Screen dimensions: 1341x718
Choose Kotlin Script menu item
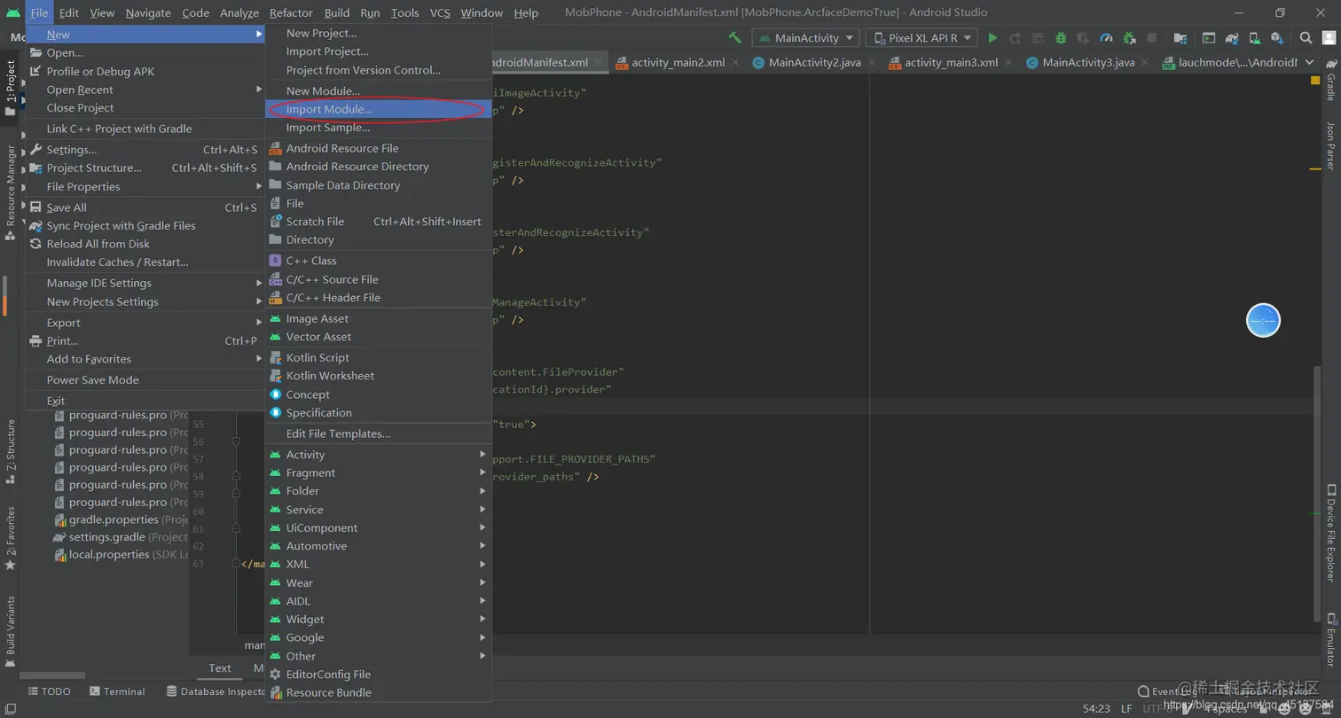(378, 357)
